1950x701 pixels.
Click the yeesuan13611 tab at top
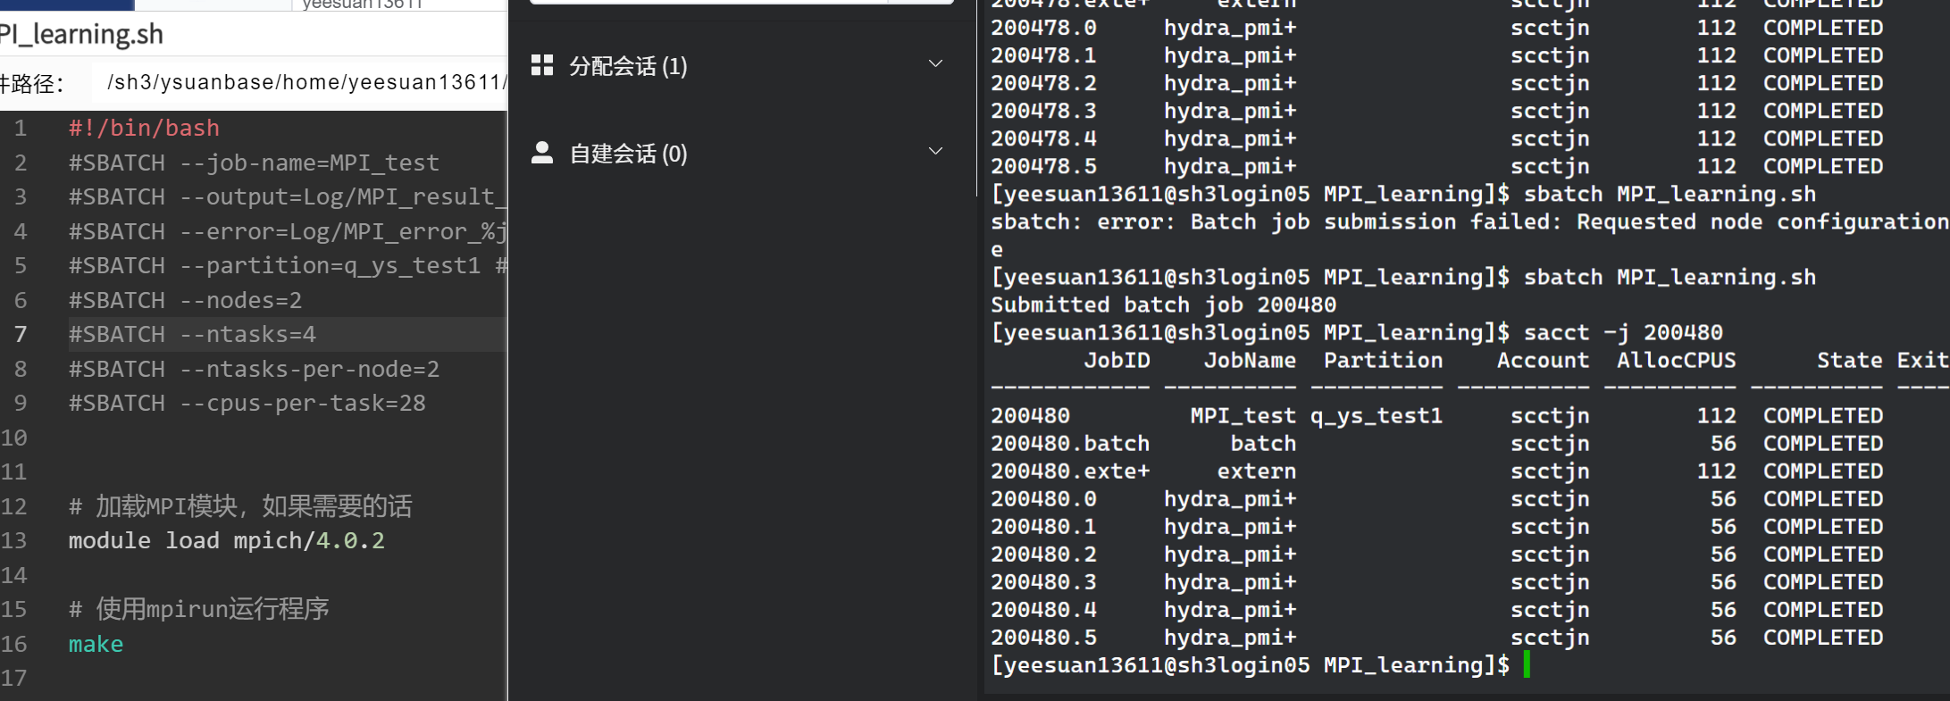coord(362,4)
